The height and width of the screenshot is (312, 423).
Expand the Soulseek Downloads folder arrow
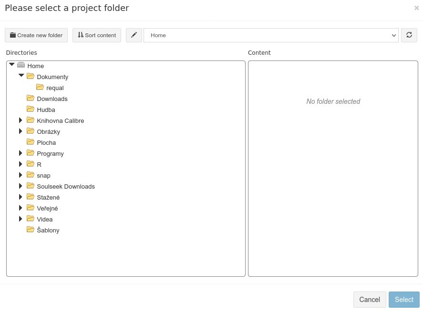tap(21, 186)
